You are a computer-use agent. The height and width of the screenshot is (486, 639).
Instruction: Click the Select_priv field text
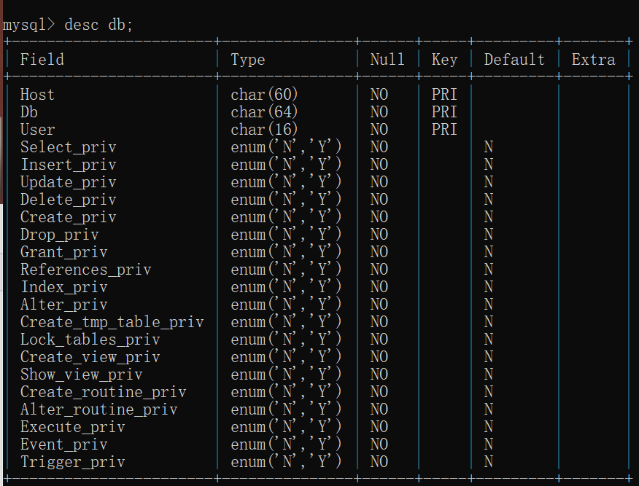click(x=68, y=147)
